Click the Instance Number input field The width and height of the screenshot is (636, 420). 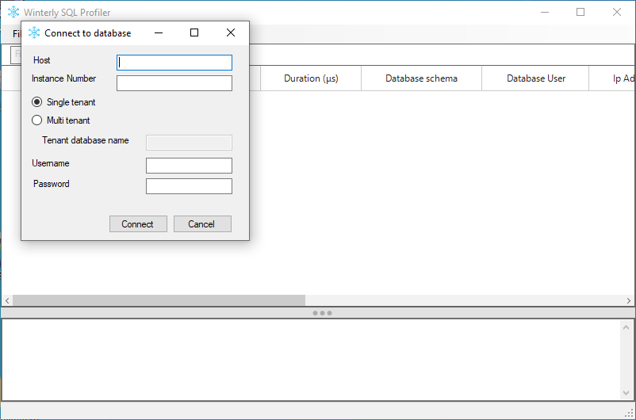[x=174, y=83]
